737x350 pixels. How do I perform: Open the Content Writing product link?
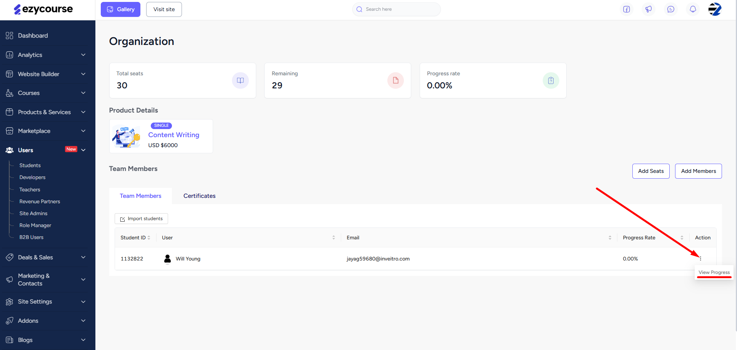click(174, 135)
